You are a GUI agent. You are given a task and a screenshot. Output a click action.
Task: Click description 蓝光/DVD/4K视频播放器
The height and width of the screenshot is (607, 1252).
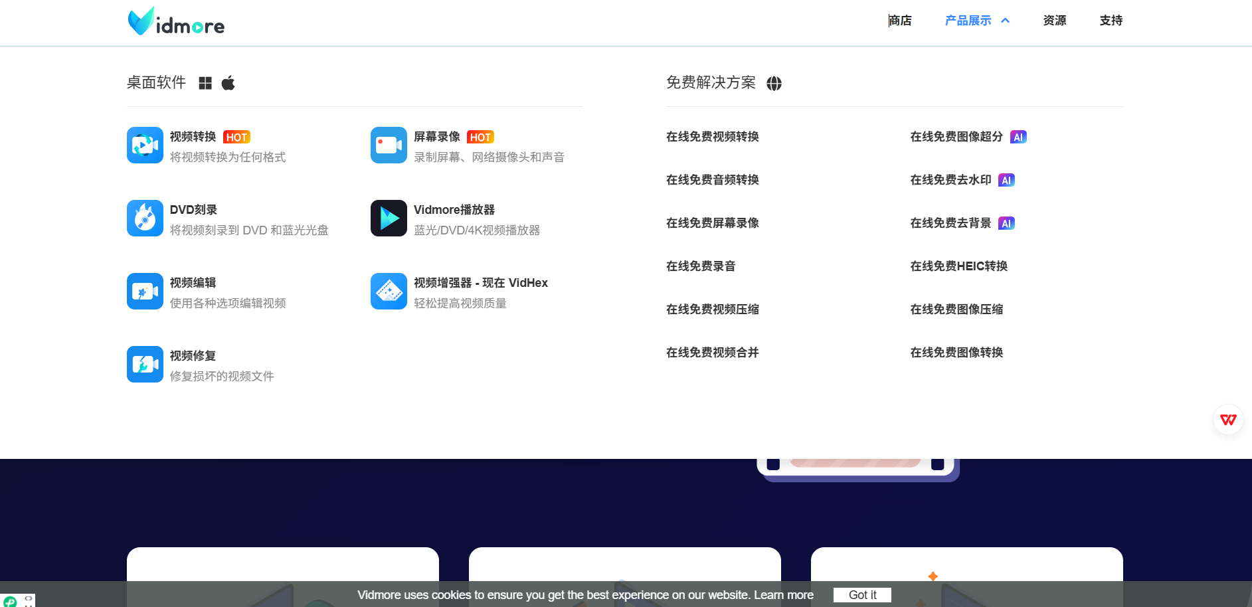click(477, 230)
